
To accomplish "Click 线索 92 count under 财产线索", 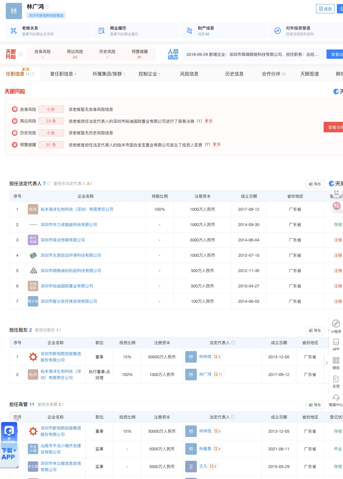I will [x=204, y=34].
